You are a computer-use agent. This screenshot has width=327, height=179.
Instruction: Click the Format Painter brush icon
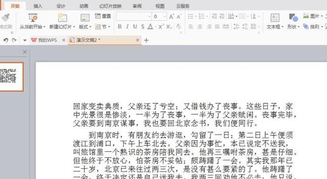click(5, 18)
